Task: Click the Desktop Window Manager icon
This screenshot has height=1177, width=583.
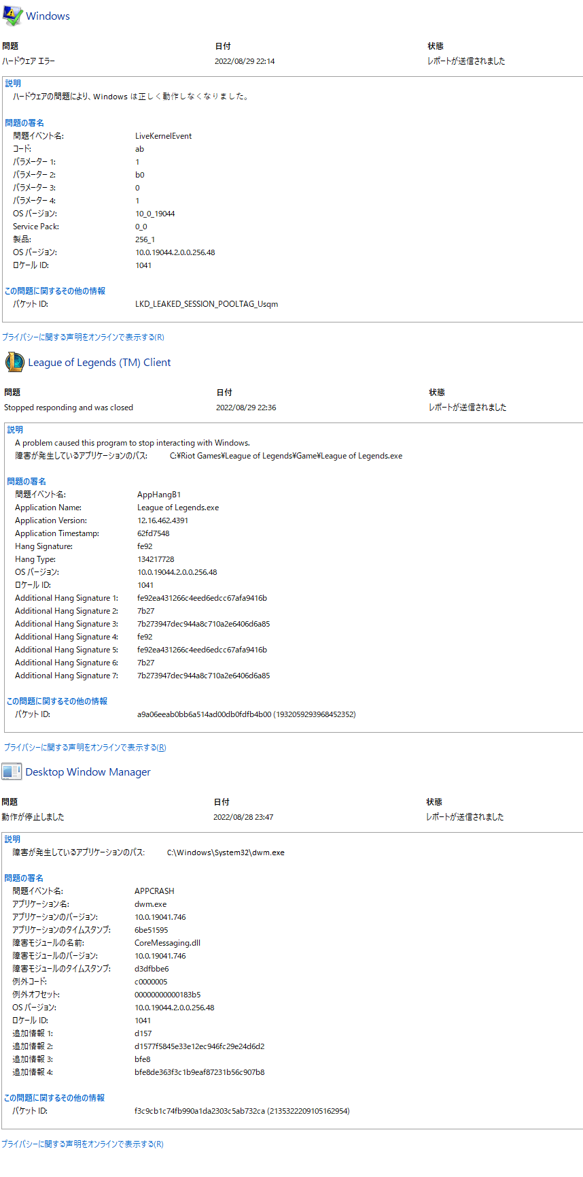Action: pyautogui.click(x=12, y=772)
